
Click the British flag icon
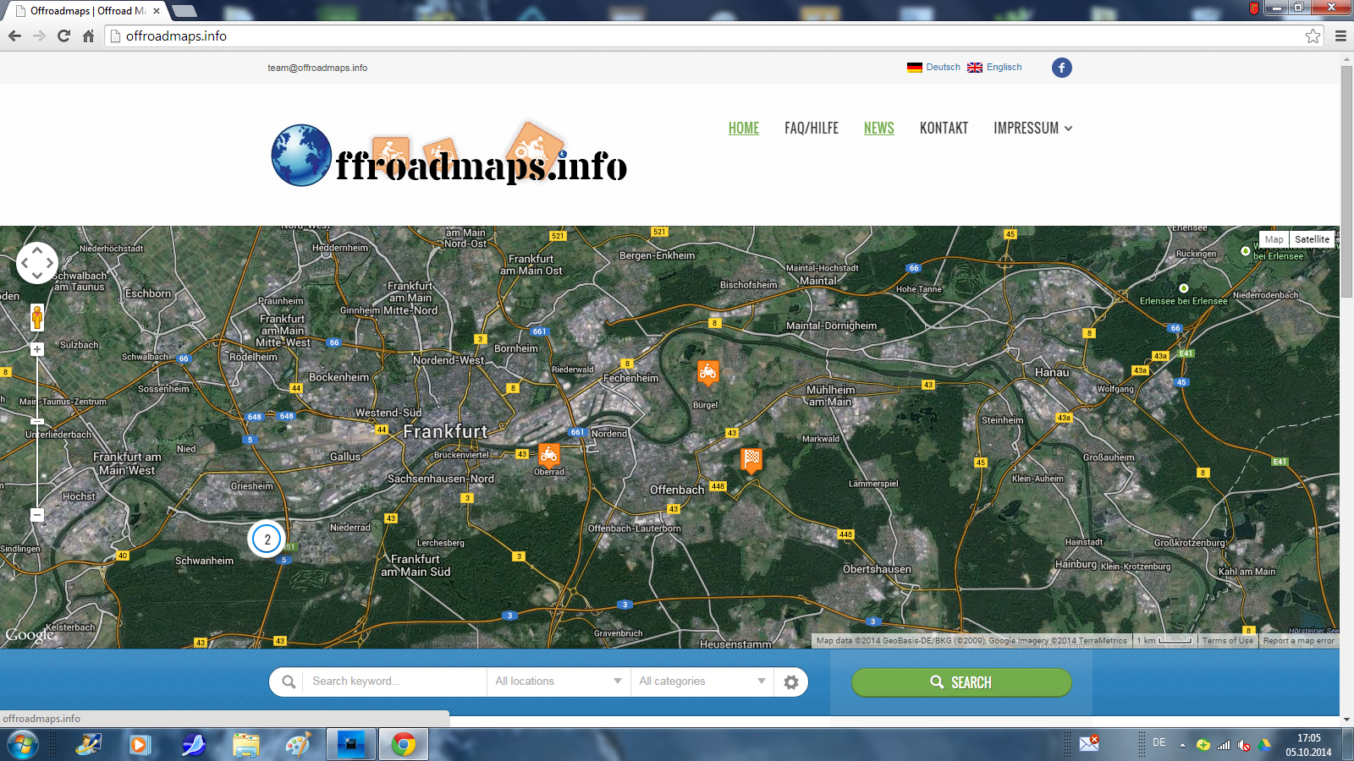975,68
